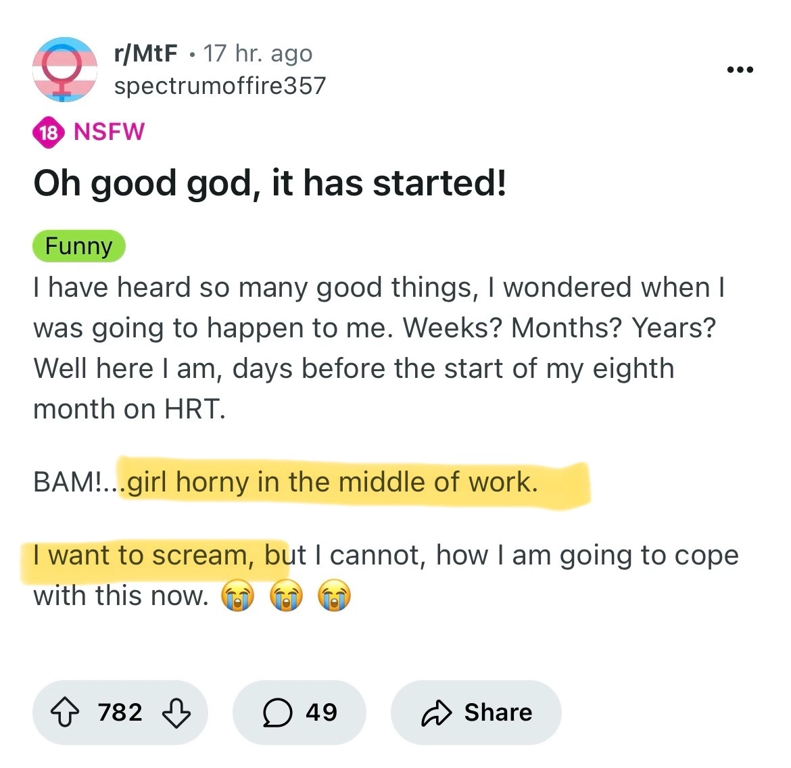
Task: Click the "17 hr. ago" timestamp
Action: click(x=258, y=53)
